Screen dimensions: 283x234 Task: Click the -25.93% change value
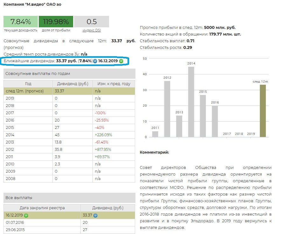pos(102,120)
